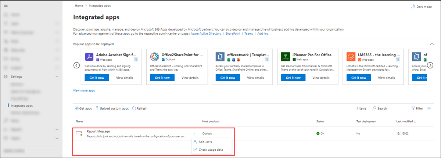The image size is (441, 158).
Task: View details of officeatwork Template
Action: [255, 78]
